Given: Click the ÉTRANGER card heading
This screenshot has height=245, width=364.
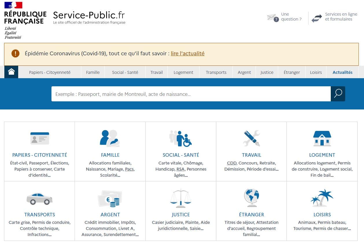Looking at the screenshot, I should pos(252,215).
